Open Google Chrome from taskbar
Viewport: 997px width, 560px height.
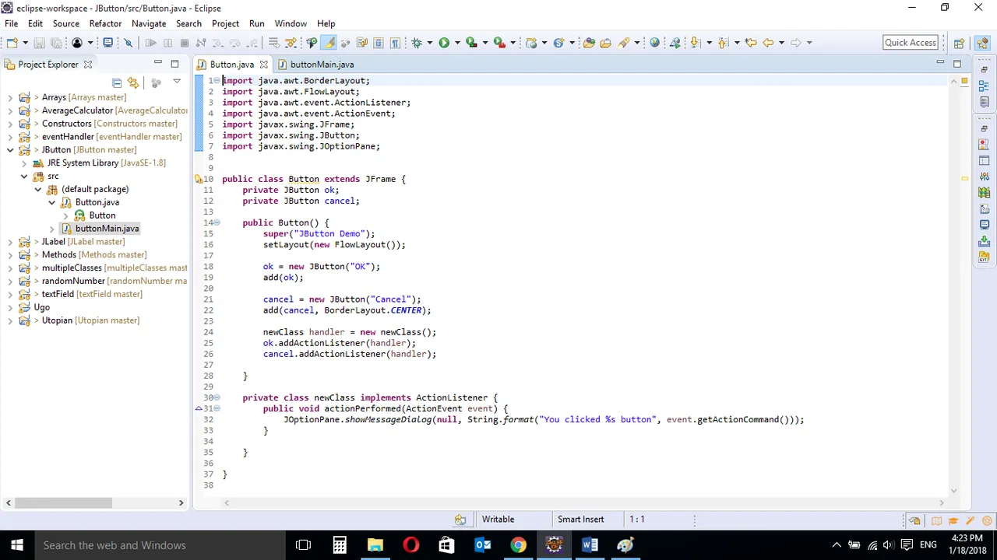coord(518,545)
